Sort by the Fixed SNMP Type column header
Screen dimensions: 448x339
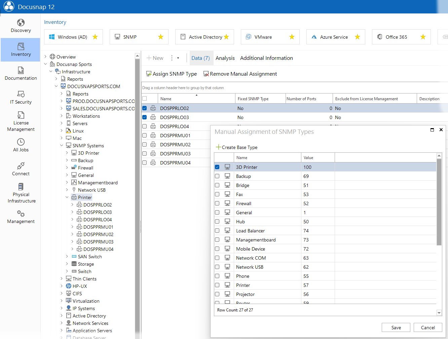tap(260, 99)
